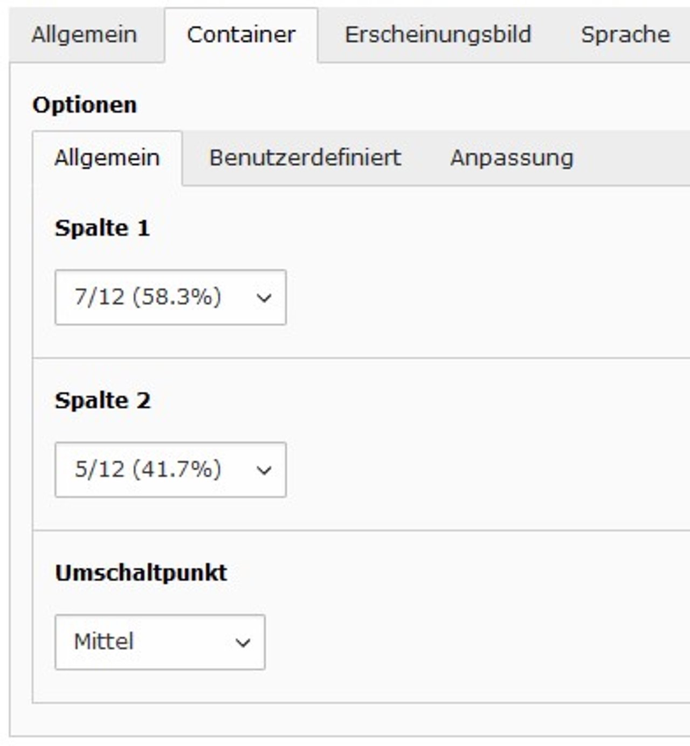Screen dimensions: 690x746
Task: Click the 5/12 (41.7%) selected value
Action: [148, 470]
